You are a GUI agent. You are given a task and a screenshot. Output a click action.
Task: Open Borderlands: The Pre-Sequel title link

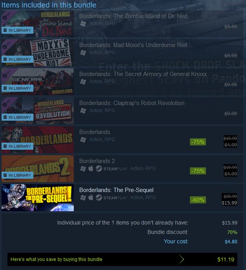[117, 190]
